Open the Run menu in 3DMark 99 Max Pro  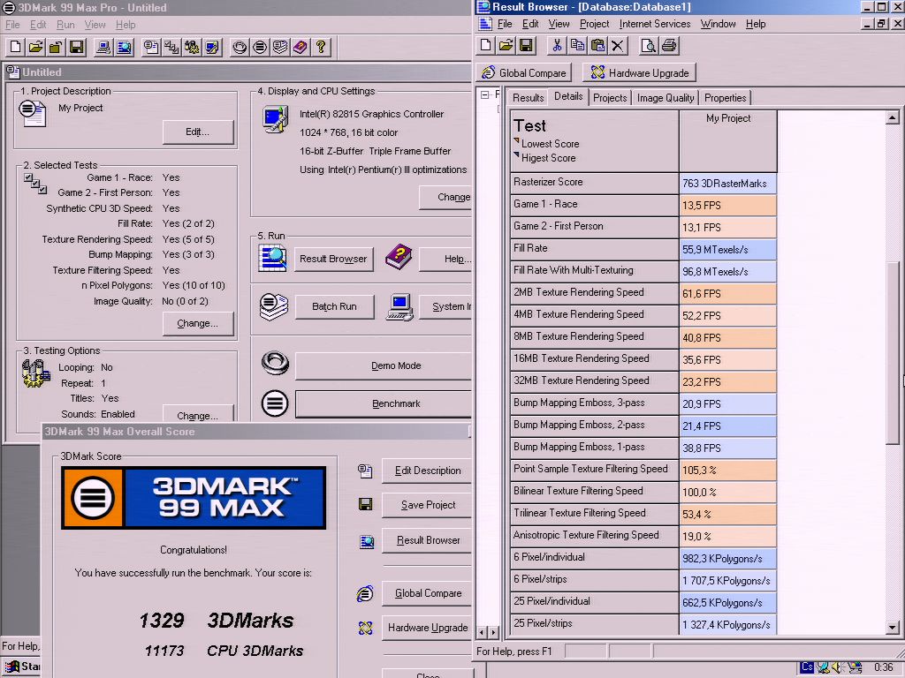(65, 25)
